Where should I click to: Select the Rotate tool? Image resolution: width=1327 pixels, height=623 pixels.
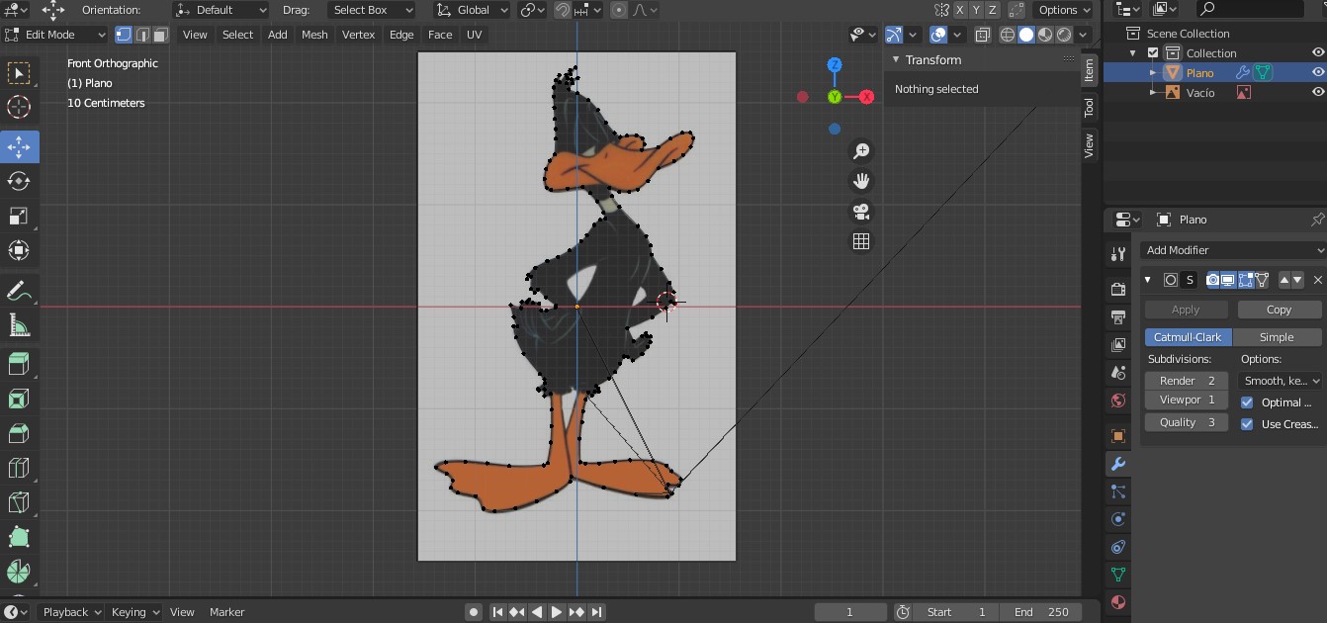(19, 181)
